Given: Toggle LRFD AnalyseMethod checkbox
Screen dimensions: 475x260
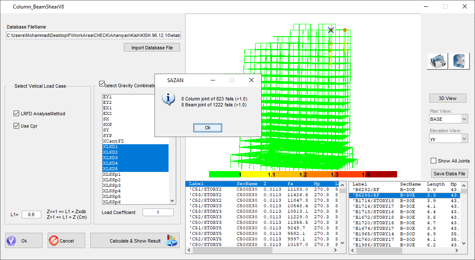Looking at the screenshot, I should (x=17, y=114).
